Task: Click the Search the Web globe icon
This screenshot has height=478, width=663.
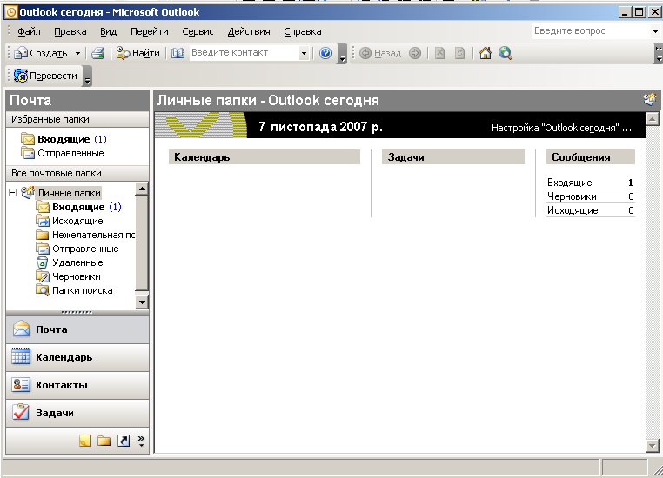Action: (x=506, y=53)
